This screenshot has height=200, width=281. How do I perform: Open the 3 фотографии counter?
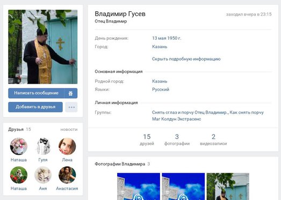(177, 140)
